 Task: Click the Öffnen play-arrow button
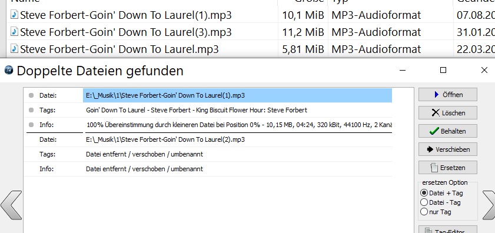point(448,94)
